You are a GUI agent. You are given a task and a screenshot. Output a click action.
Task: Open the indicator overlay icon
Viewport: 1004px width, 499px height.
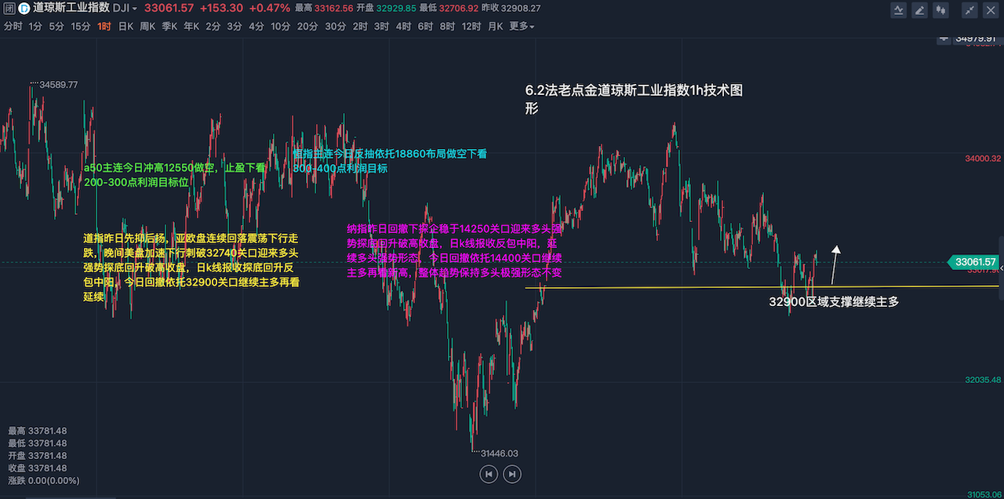(x=899, y=9)
